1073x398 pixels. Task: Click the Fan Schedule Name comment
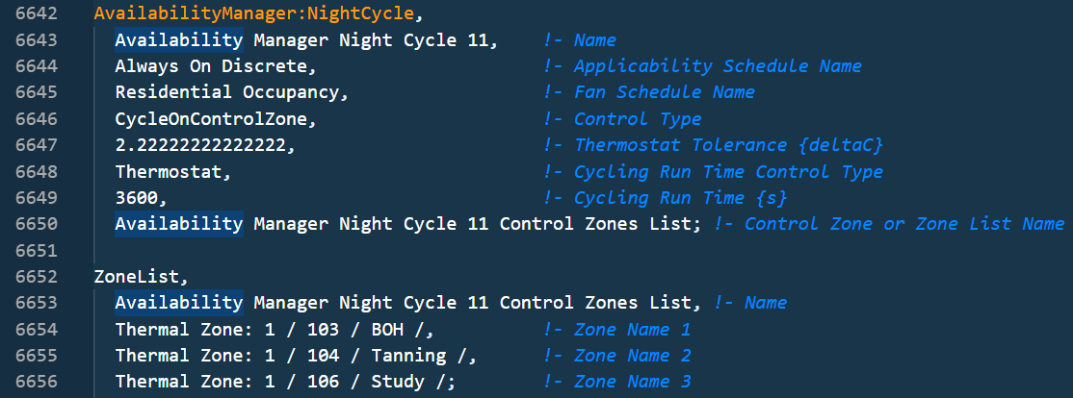click(x=649, y=92)
